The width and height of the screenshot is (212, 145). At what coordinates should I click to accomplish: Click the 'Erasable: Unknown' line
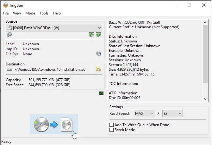point(125,51)
